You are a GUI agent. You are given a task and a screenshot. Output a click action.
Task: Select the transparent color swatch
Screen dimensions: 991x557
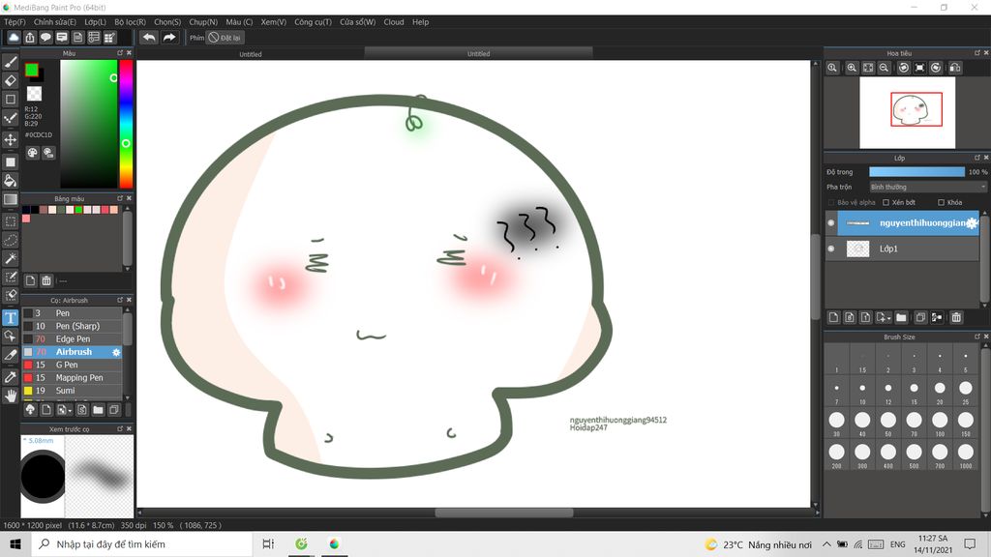[x=34, y=94]
